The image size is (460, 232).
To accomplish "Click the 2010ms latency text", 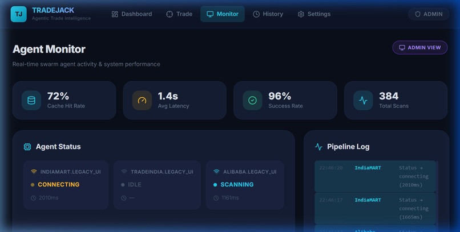I will click(x=49, y=198).
